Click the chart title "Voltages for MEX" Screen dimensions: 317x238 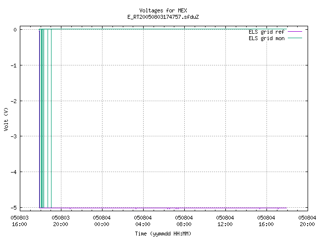click(163, 10)
